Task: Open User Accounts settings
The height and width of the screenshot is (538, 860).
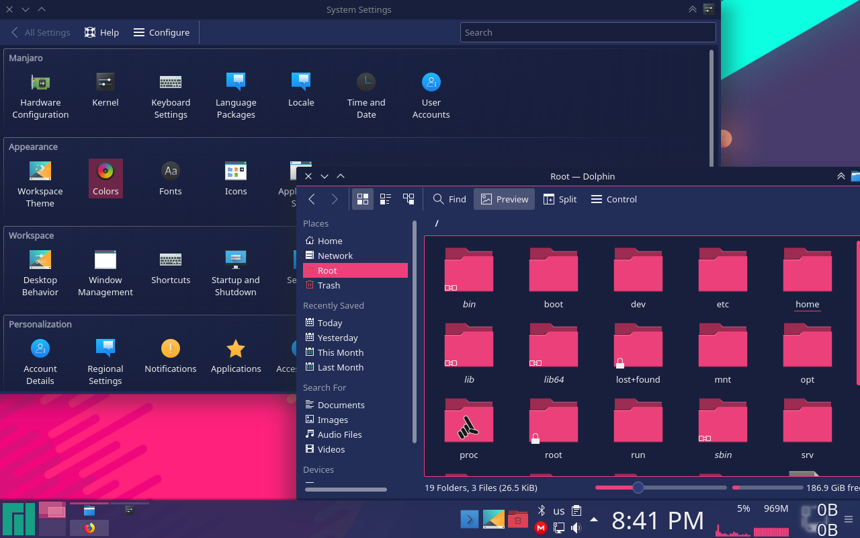Action: pyautogui.click(x=431, y=96)
